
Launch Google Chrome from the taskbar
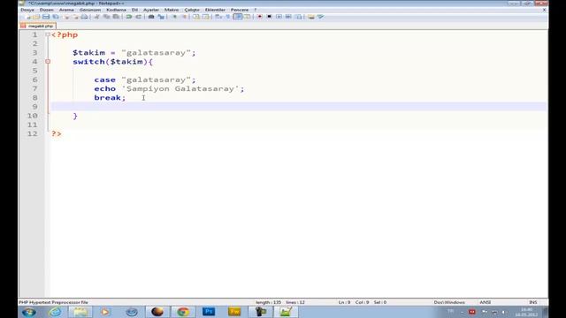pyautogui.click(x=183, y=312)
